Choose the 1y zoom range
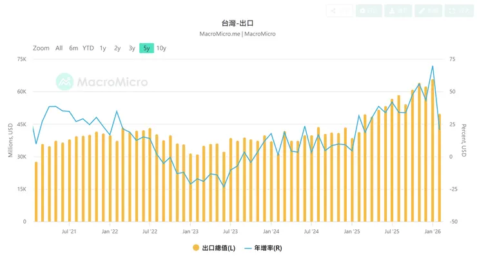 click(103, 48)
